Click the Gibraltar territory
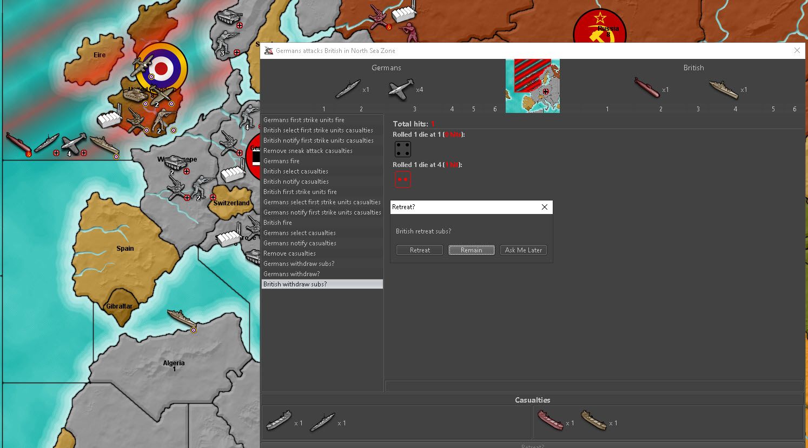Image resolution: width=808 pixels, height=448 pixels. coord(119,306)
